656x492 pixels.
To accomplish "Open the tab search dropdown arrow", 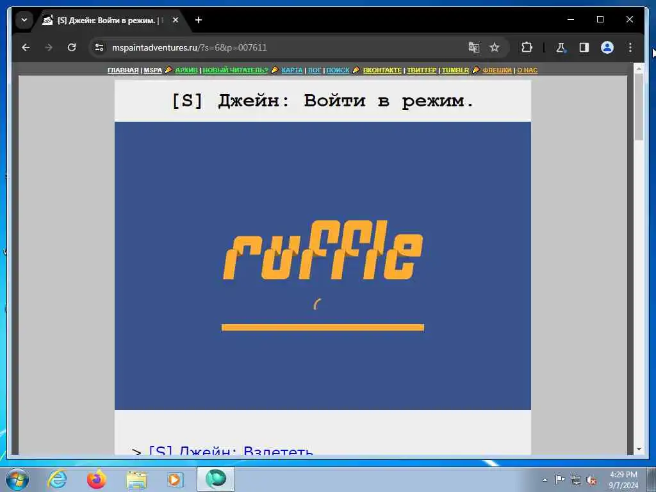I will (24, 20).
